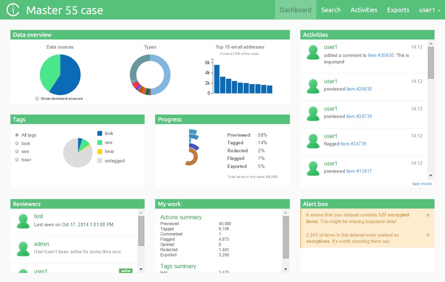The image size is (445, 282).
Task: Click the avatar icon of reviewer test
Action: click(23, 221)
